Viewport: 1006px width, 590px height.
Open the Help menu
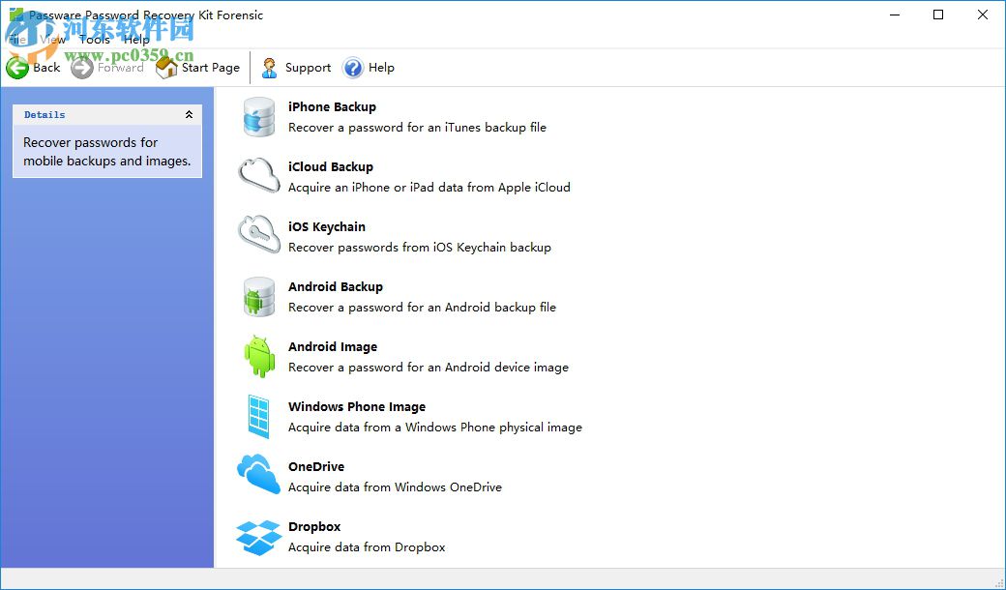(135, 40)
